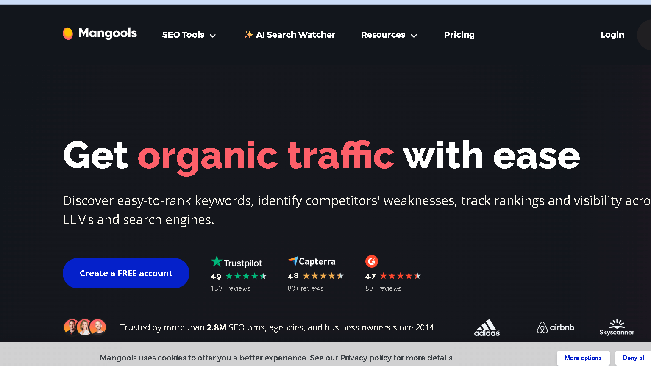Select the airbnb logo
Viewport: 651px width, 366px height.
click(x=555, y=327)
